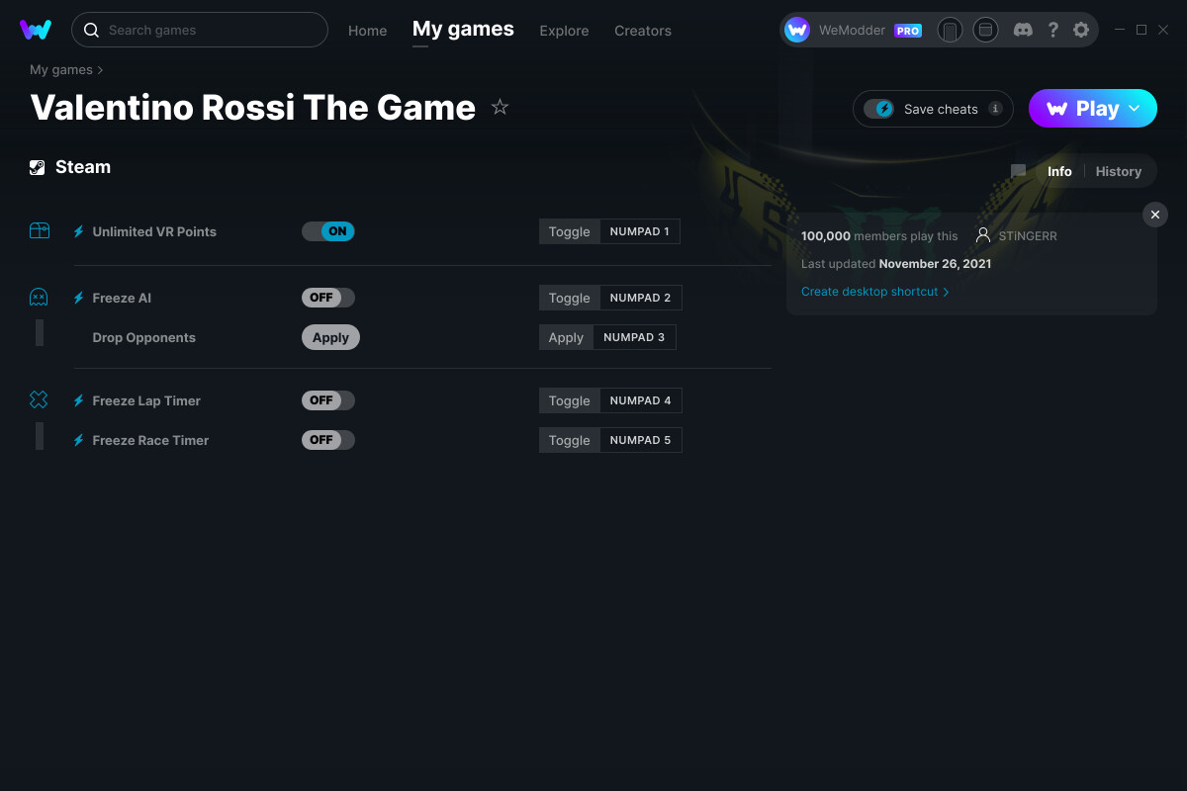The image size is (1187, 791).
Task: Favorite the game with the star icon
Action: 500,107
